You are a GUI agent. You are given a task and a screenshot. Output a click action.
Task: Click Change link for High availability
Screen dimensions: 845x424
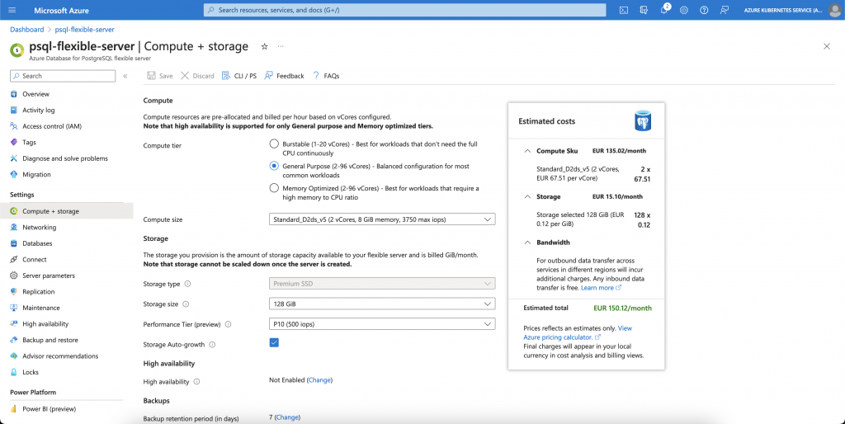319,380
